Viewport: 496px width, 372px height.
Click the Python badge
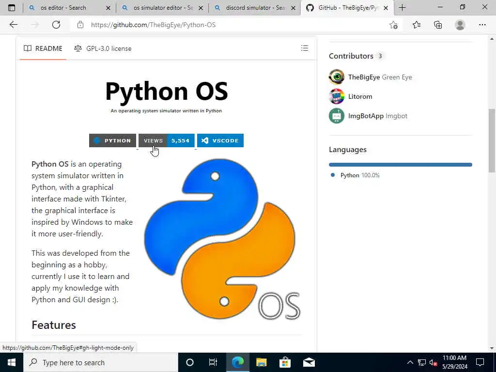click(112, 140)
